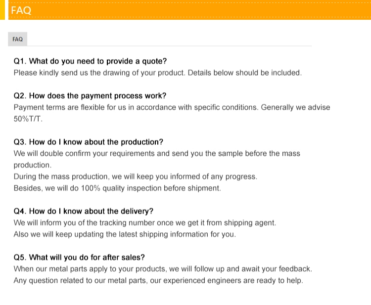The width and height of the screenshot is (371, 305).
Task: Click the sentence about experienced engineers helping
Action: [158, 280]
